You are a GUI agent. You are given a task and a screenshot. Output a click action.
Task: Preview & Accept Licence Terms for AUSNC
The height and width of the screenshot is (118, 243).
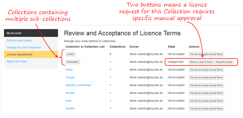[206, 54]
